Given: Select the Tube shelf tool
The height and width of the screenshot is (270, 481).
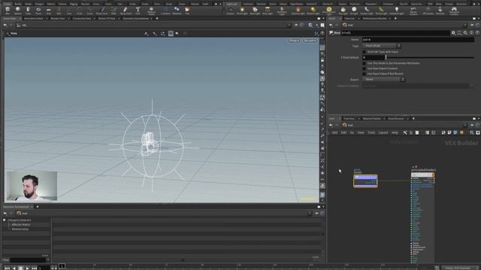Looking at the screenshot, I should (28, 10).
